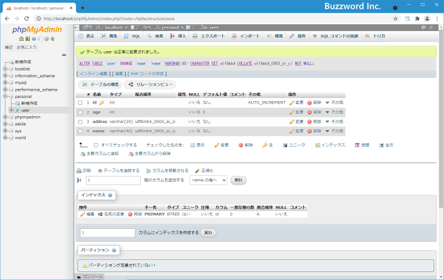Viewport: 444px width, 280px height.
Task: Reload navigation panel green icon
Action: (x=52, y=39)
